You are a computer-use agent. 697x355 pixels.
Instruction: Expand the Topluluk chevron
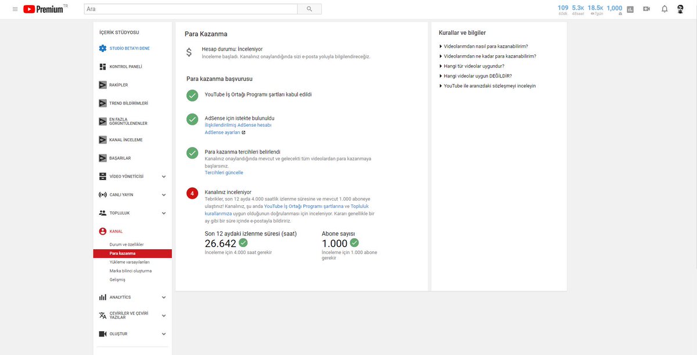(164, 213)
